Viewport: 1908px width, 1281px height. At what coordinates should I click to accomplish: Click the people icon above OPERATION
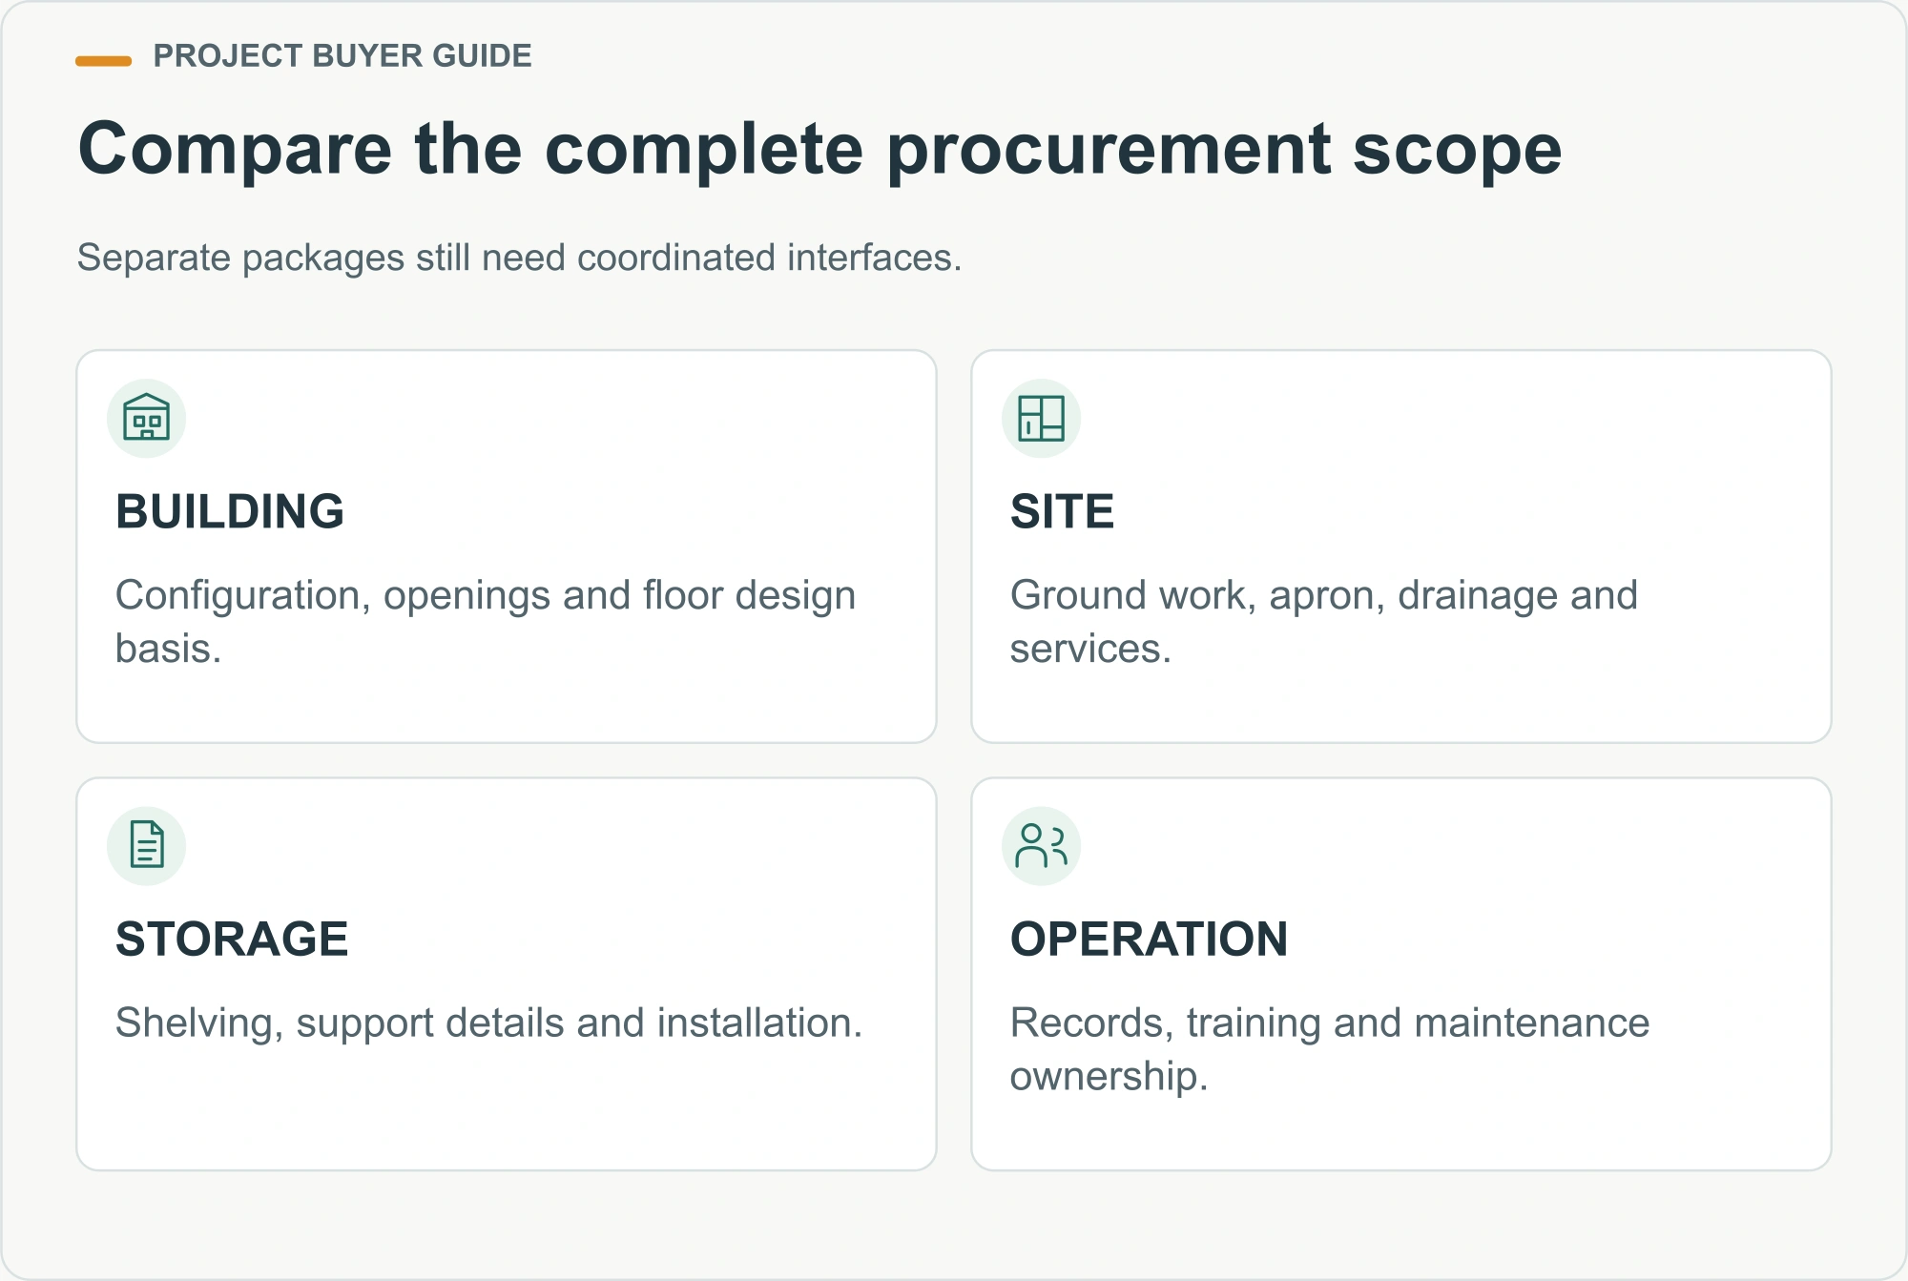pyautogui.click(x=1041, y=845)
